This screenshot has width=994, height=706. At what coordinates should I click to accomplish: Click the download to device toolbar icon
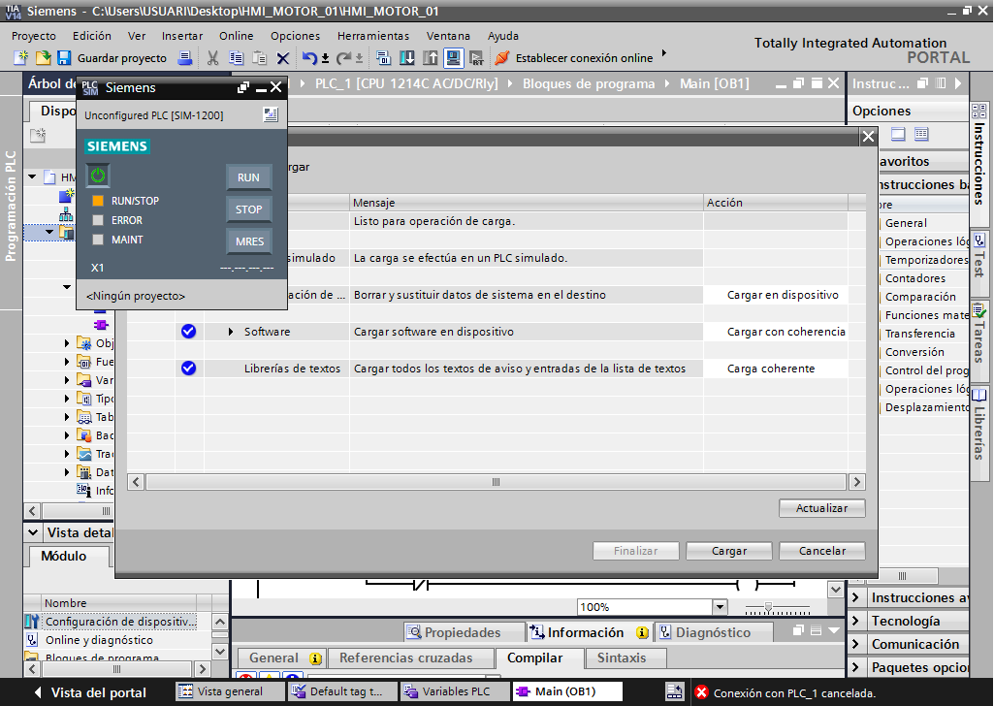(x=406, y=58)
